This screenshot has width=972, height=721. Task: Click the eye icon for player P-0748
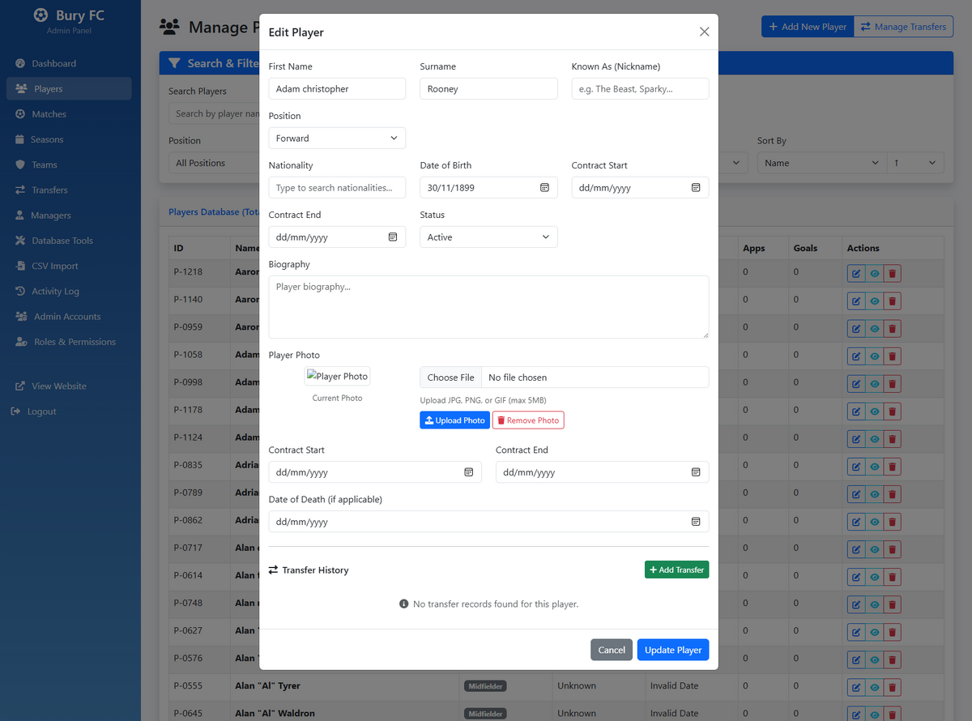[x=874, y=604]
